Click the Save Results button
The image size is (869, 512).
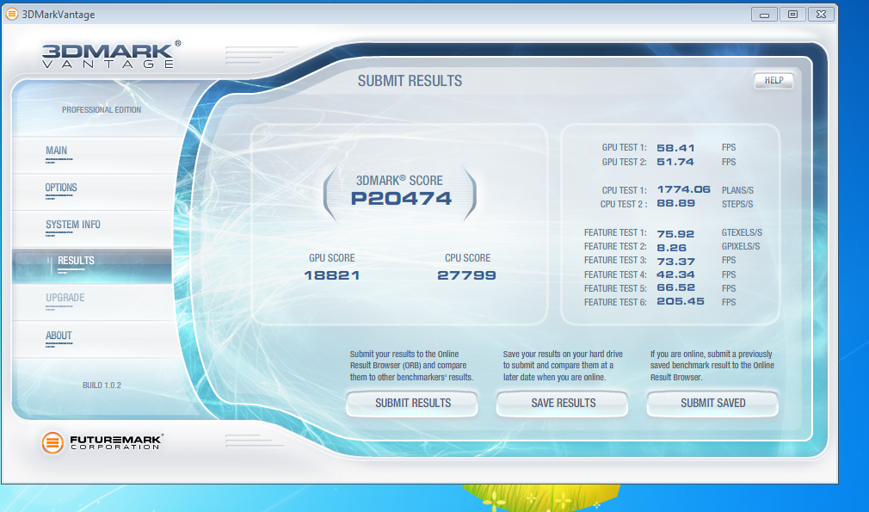[x=563, y=403]
